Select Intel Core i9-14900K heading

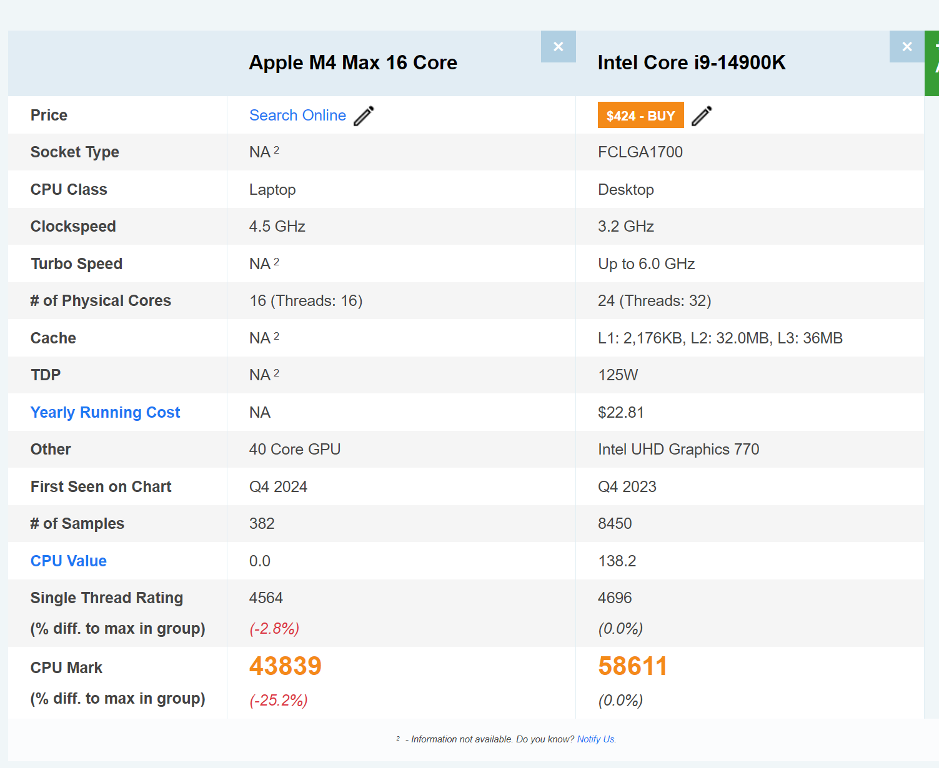[x=692, y=62]
